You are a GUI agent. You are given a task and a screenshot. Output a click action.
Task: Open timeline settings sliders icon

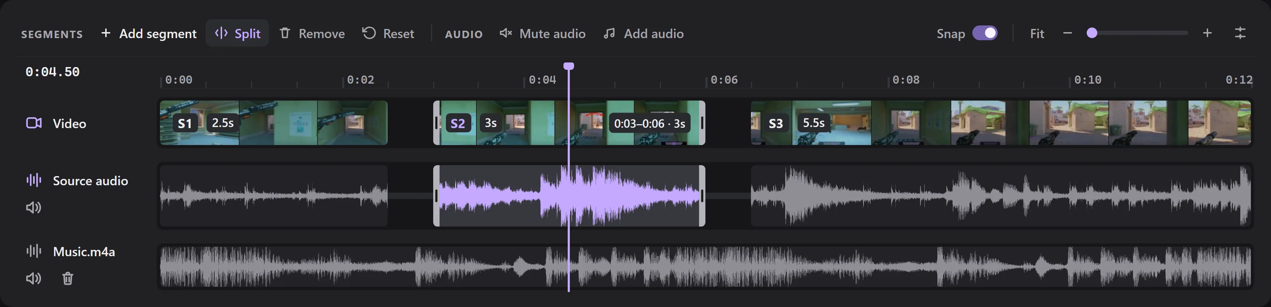tap(1240, 33)
